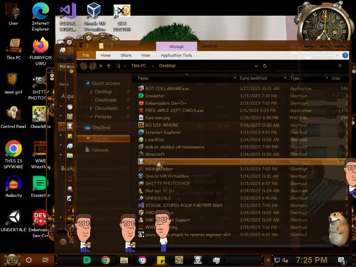356x267 pixels.
Task: Open This PC desktop icon
Action: pyautogui.click(x=14, y=49)
